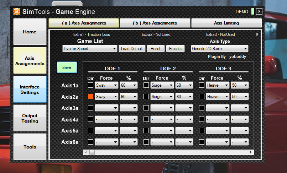Open Axis1a DOF 3 Heave force dropdown
The height and width of the screenshot is (173, 287).
point(218,85)
